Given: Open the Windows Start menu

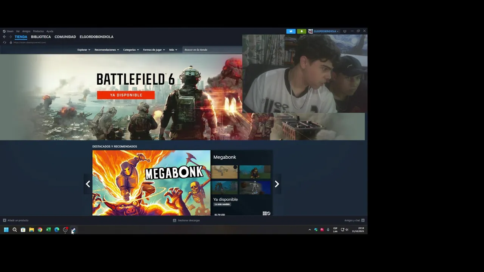Looking at the screenshot, I should pyautogui.click(x=6, y=230).
